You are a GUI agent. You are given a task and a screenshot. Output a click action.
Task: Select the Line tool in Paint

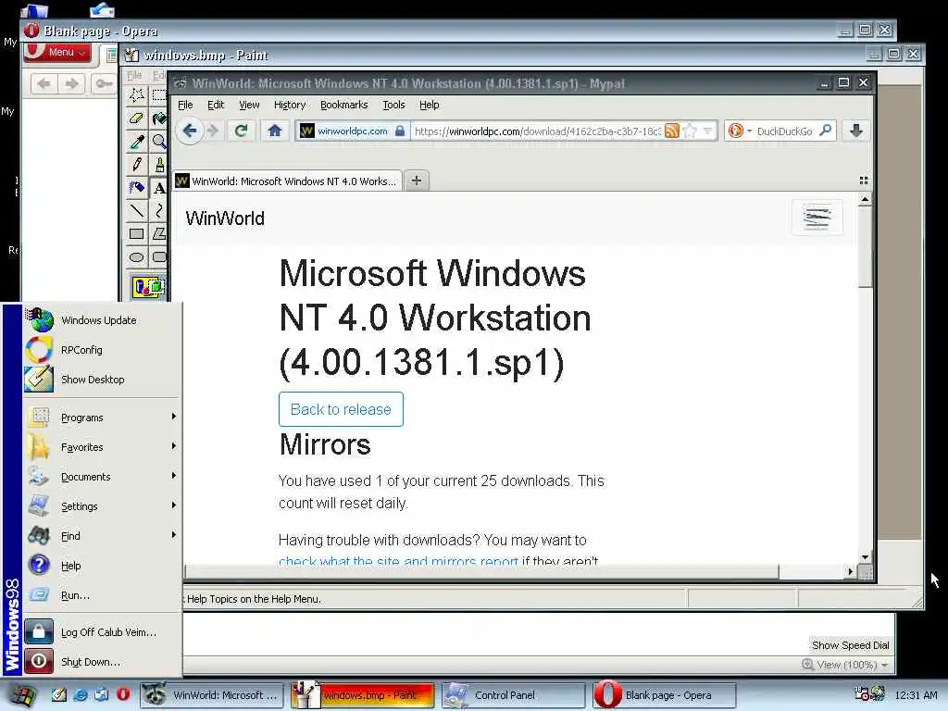(x=137, y=210)
